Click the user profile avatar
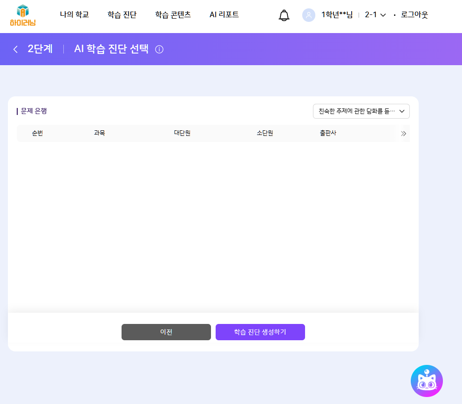 pos(308,15)
